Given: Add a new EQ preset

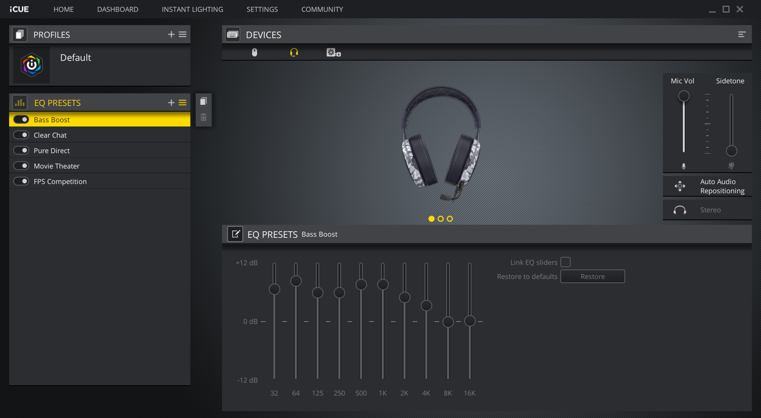Looking at the screenshot, I should pos(171,102).
